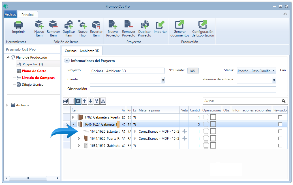The width and height of the screenshot is (293, 185).
Task: Open operations icon for row 1645,1626
Action: coord(206,132)
